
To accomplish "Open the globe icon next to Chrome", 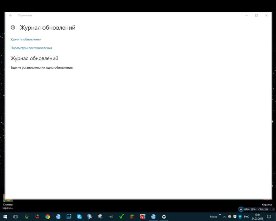I will 58,217.
